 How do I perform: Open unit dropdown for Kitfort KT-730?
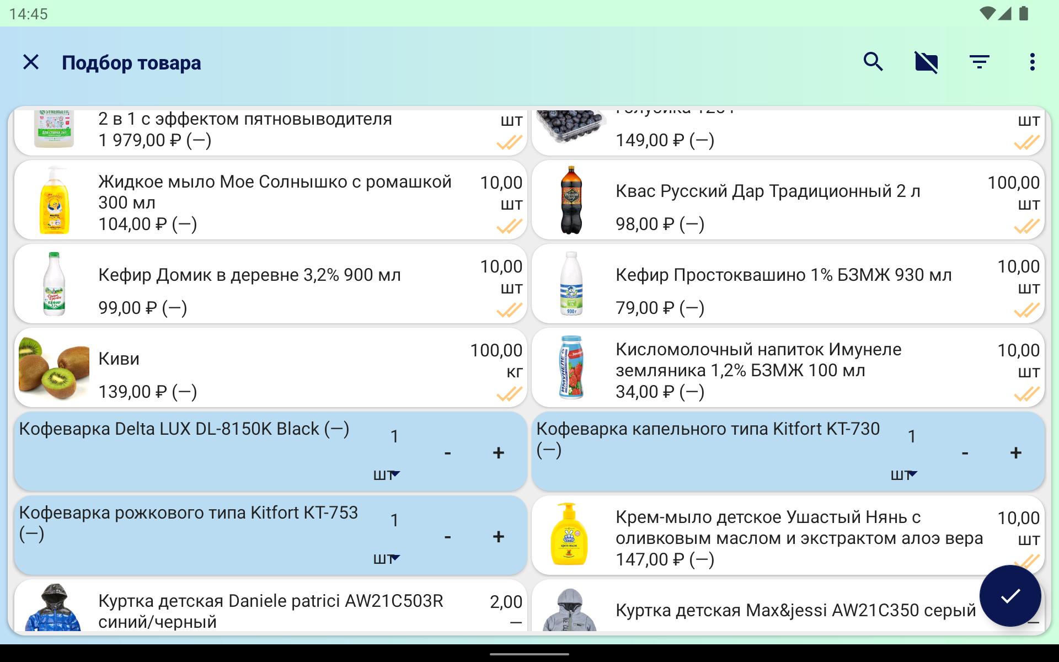[904, 474]
